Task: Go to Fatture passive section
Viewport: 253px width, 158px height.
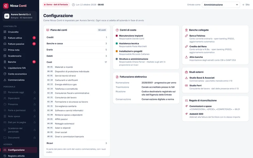Action: [x=20, y=44]
